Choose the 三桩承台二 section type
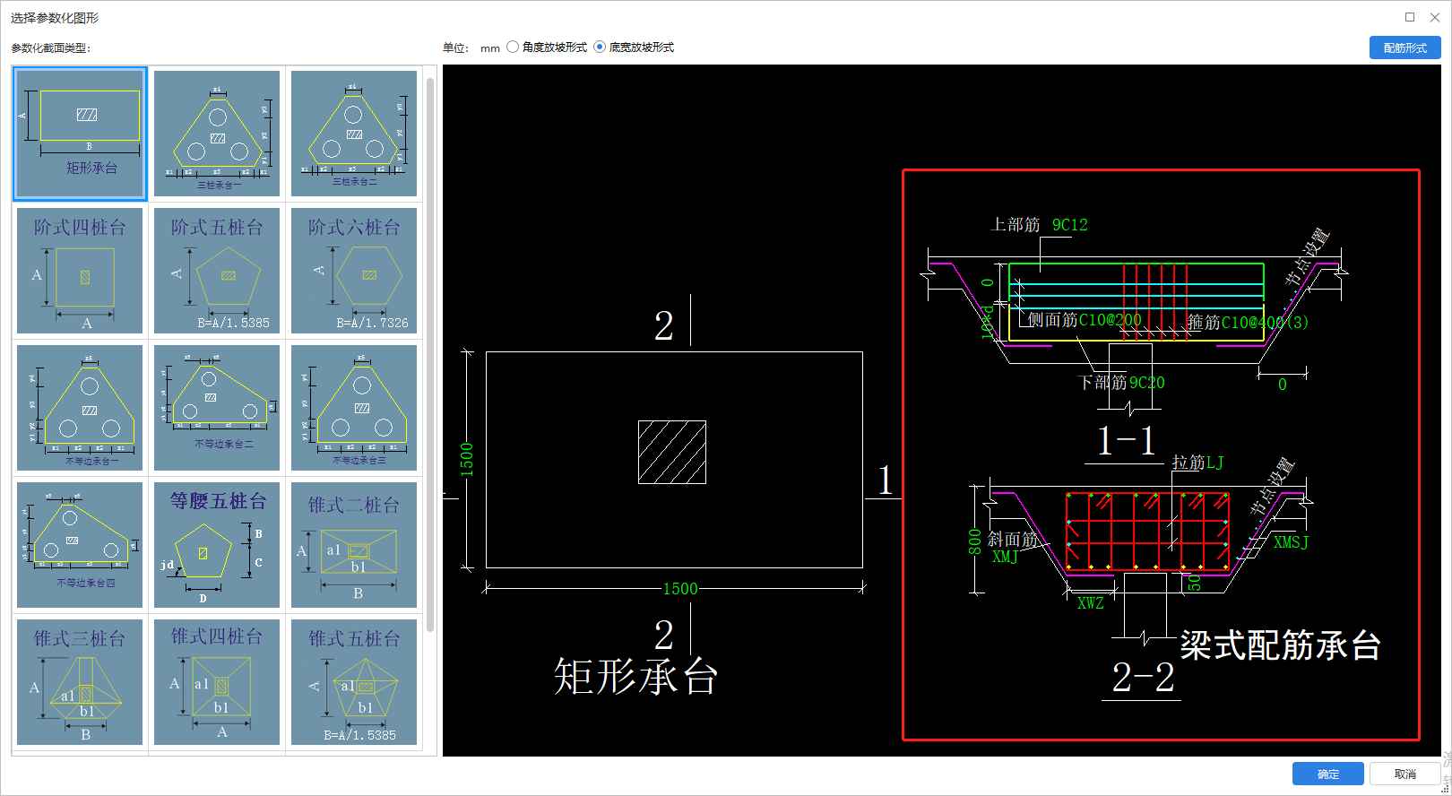This screenshot has width=1452, height=796. pos(354,134)
